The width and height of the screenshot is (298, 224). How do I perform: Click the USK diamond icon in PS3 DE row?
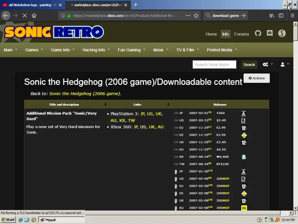point(244,135)
